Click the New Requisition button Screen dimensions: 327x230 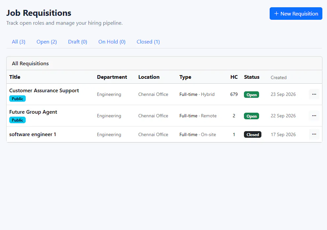tap(296, 14)
